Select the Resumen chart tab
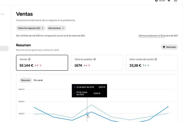This screenshot has height=122, width=183. tap(26, 80)
